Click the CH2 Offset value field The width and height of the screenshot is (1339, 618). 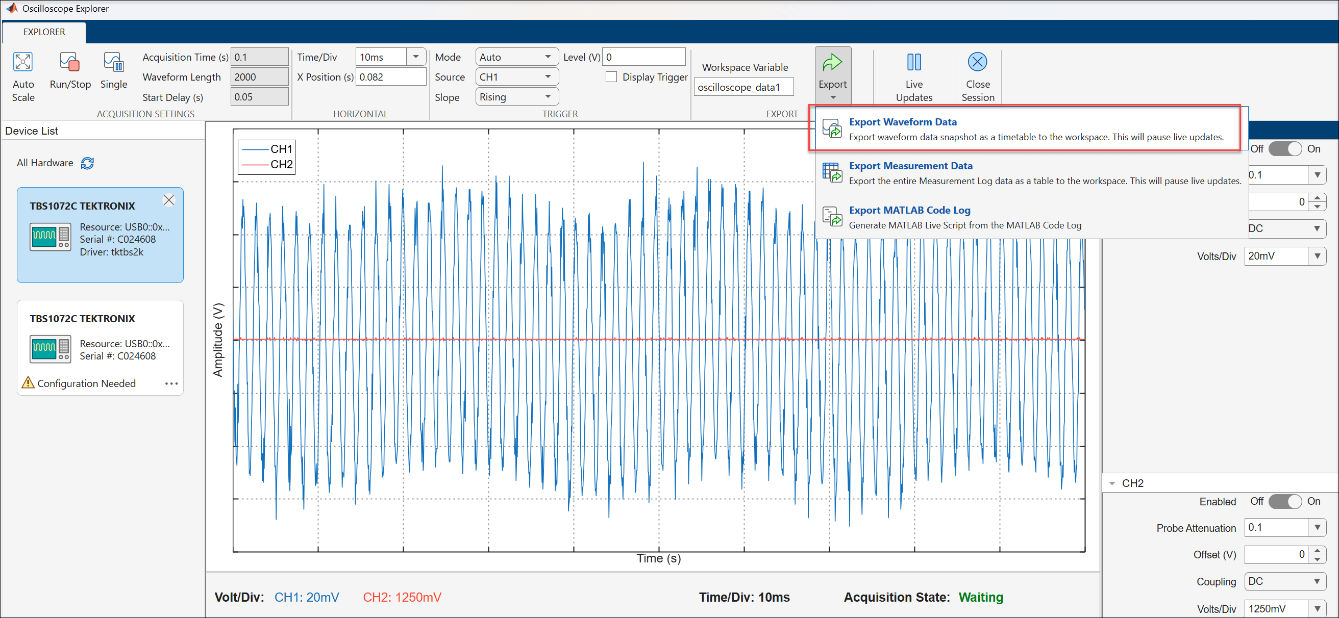[x=1277, y=555]
